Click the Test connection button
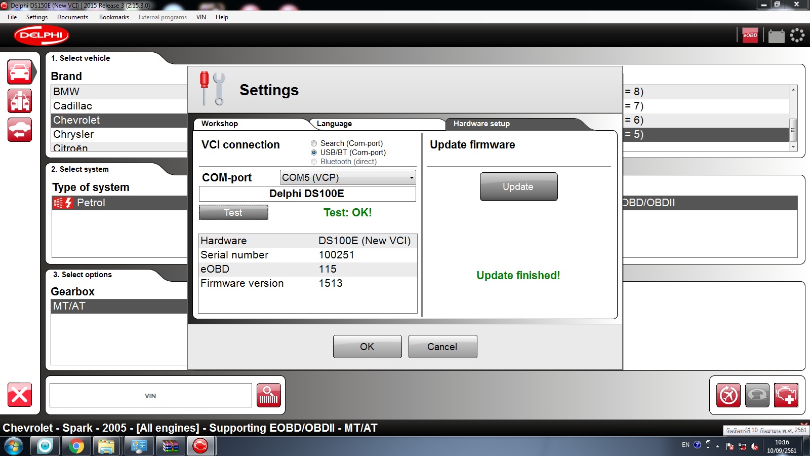 pyautogui.click(x=233, y=212)
